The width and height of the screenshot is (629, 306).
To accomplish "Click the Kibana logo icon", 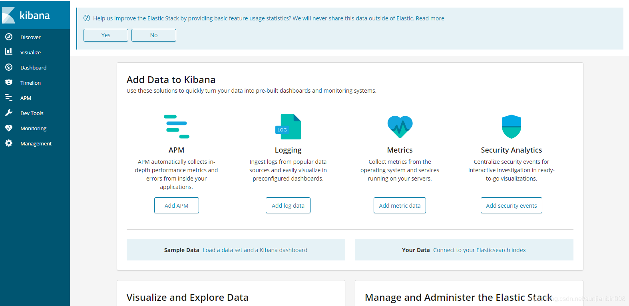I will [x=8, y=15].
